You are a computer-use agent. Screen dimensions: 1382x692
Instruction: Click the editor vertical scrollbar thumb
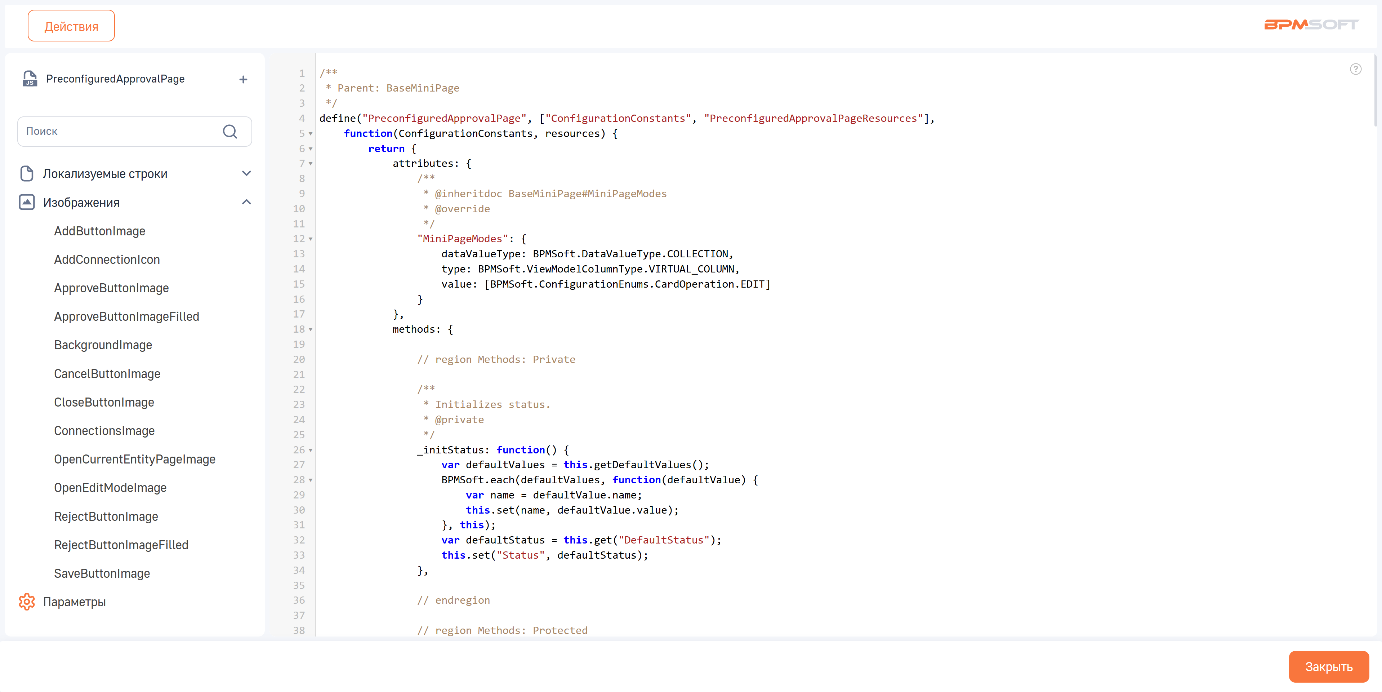pos(1375,90)
